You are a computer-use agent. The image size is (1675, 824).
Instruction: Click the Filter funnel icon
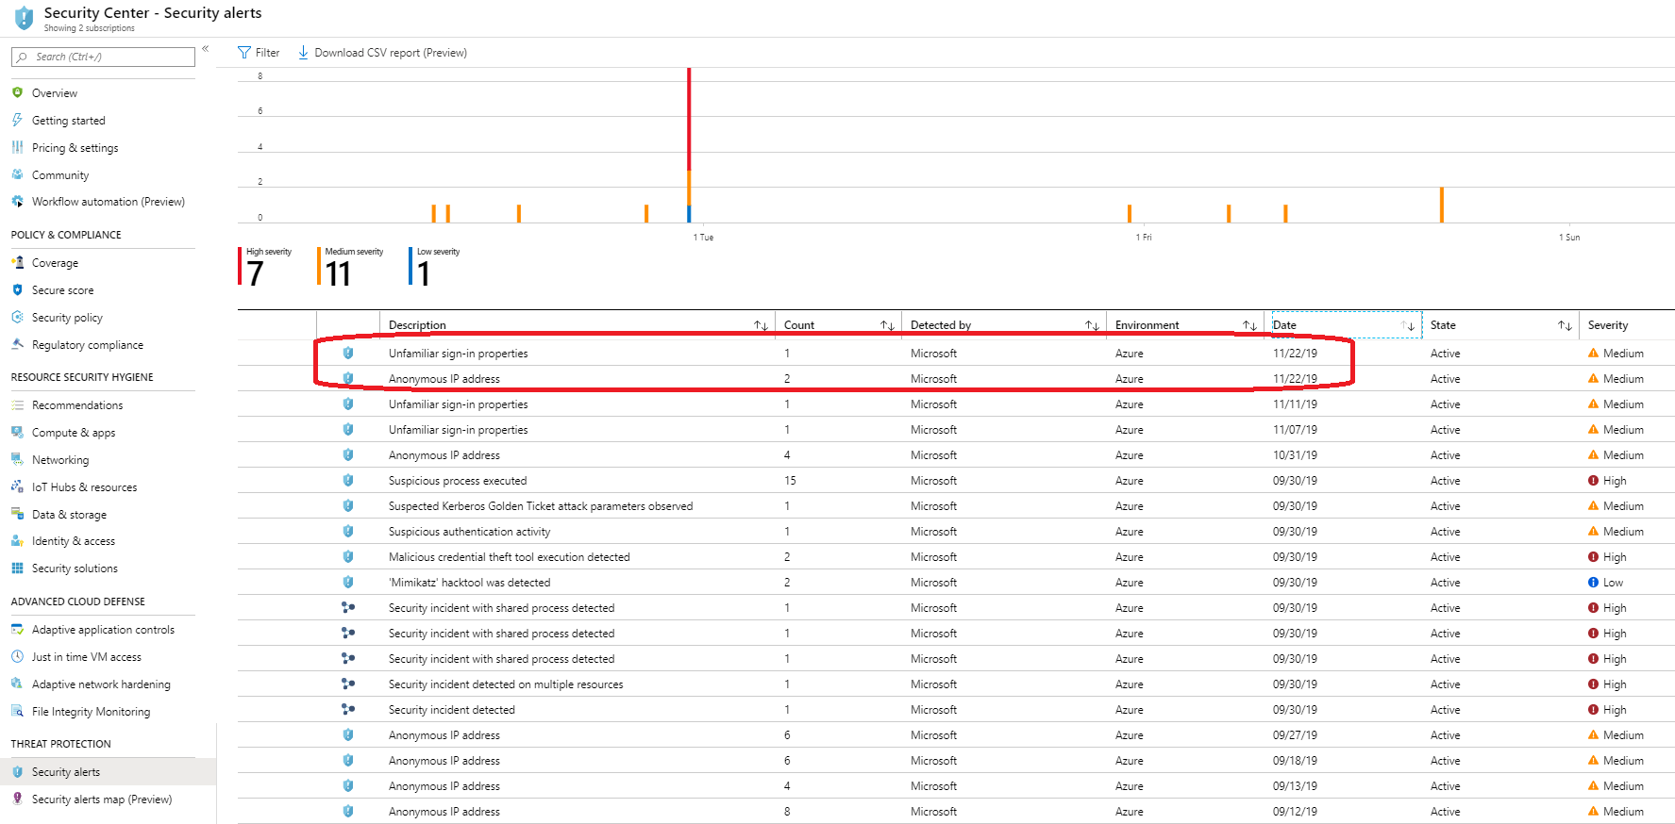[x=244, y=53]
